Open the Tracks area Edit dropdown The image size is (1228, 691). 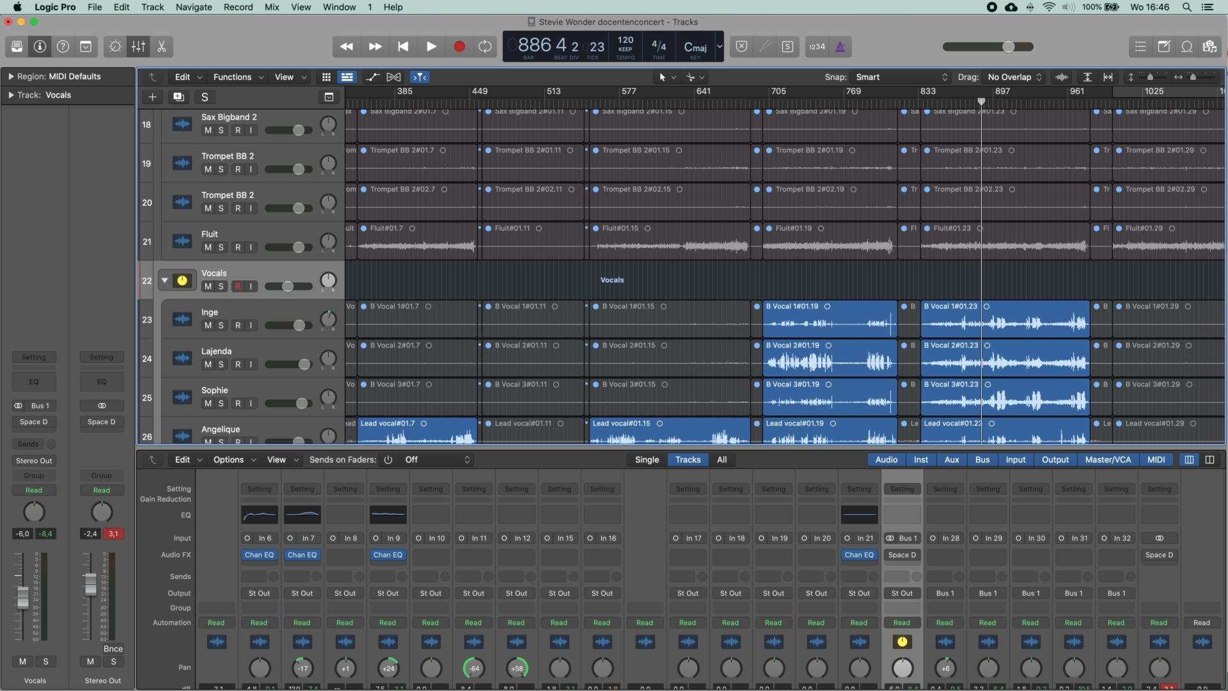click(x=188, y=77)
